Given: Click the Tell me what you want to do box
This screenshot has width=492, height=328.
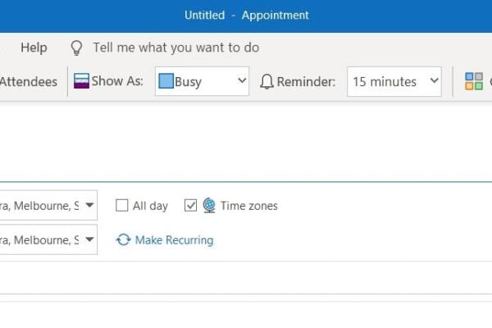Looking at the screenshot, I should 175,48.
